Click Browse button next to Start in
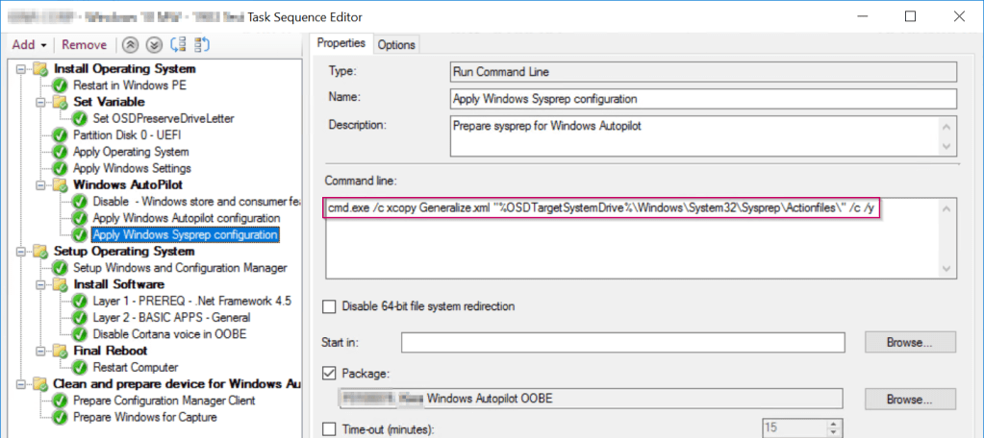 click(910, 342)
